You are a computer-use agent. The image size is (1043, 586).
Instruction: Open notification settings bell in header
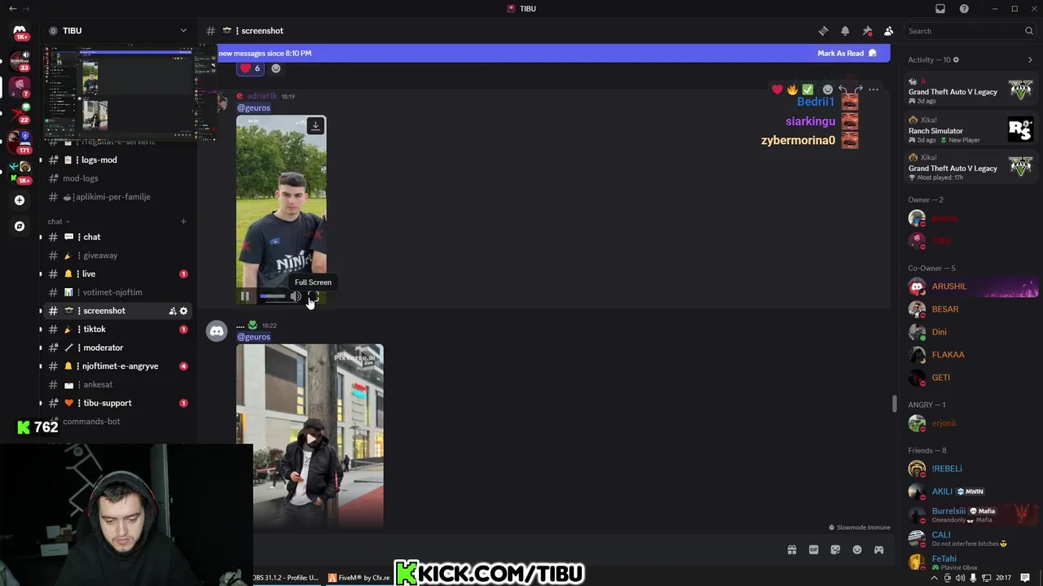845,31
